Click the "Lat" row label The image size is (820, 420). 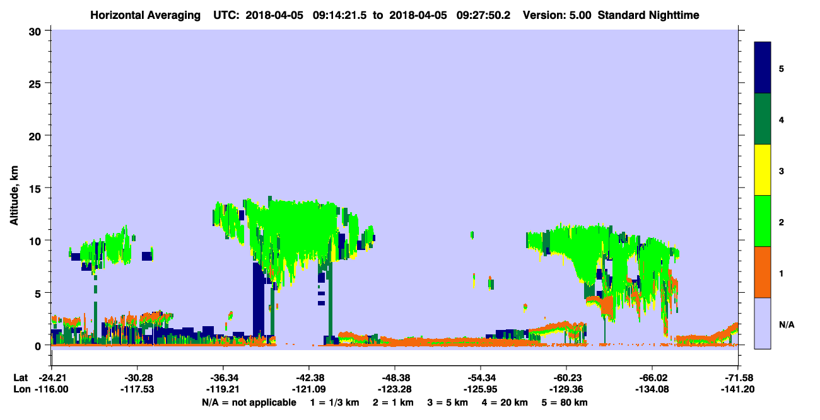[x=20, y=378]
